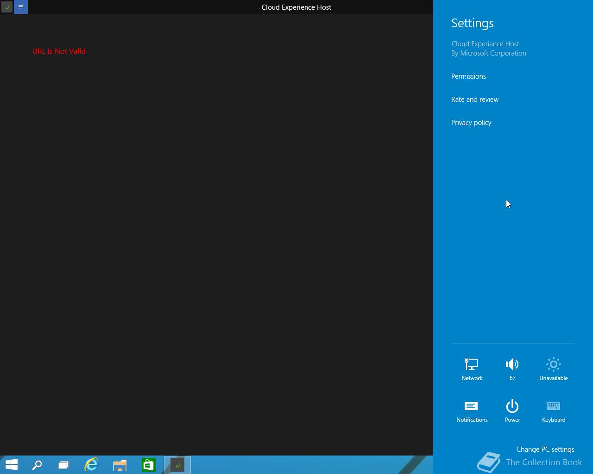Screen dimensions: 593x474
Task: Click Change PC settings
Action: click(x=545, y=449)
